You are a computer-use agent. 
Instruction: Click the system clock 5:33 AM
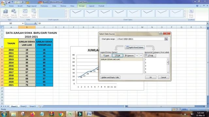click(x=201, y=113)
